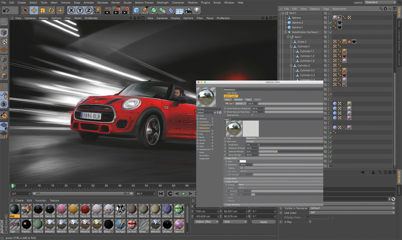The image size is (402, 240).
Task: Toggle the Color channel checkbox
Action: 212,116
